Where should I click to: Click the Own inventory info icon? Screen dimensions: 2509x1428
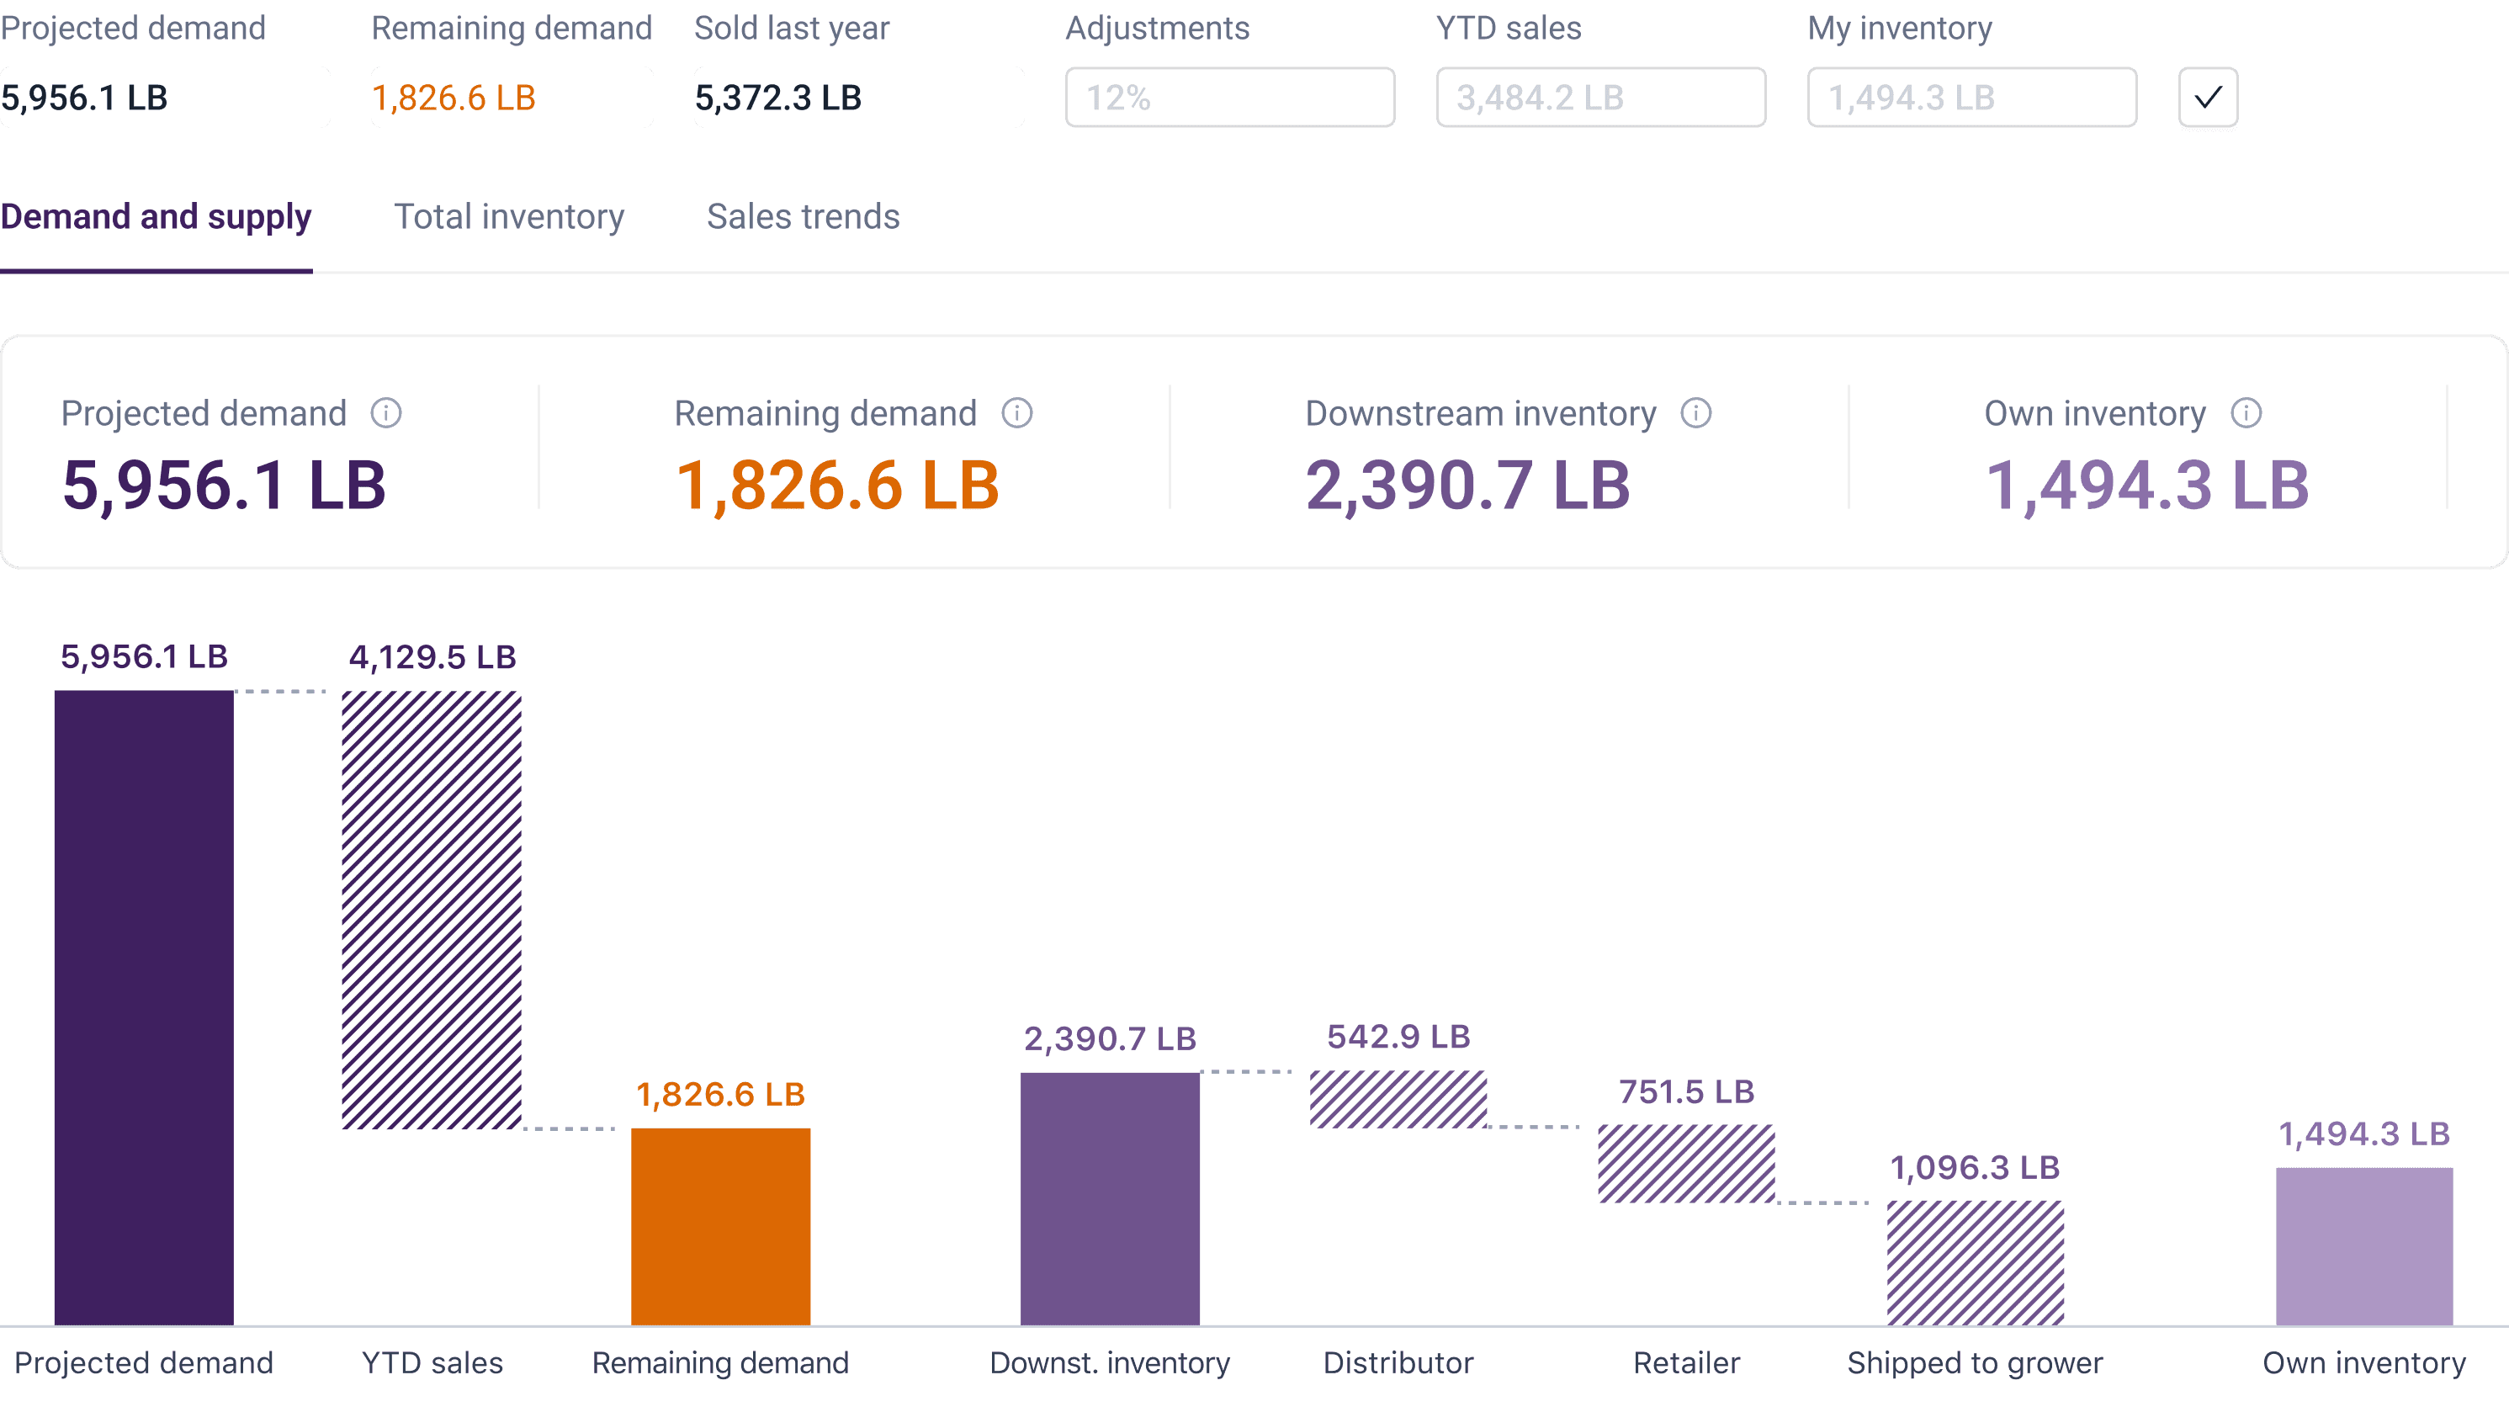2246,413
